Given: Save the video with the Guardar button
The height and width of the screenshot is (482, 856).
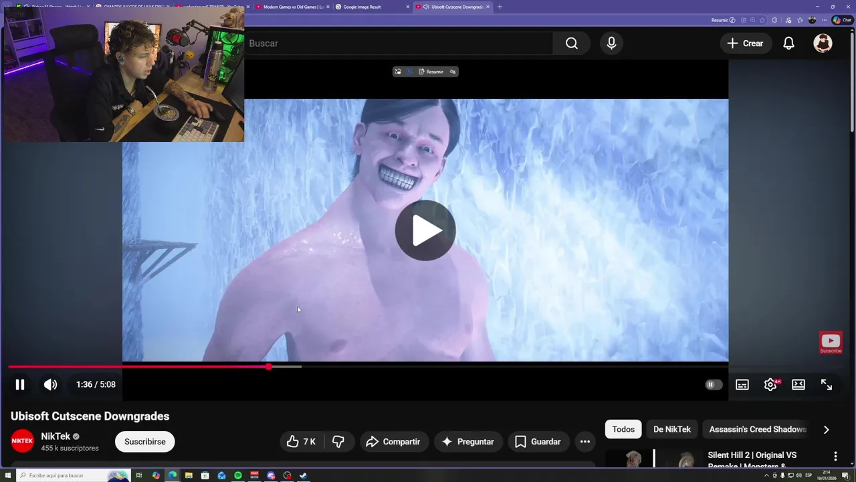Looking at the screenshot, I should tap(538, 442).
